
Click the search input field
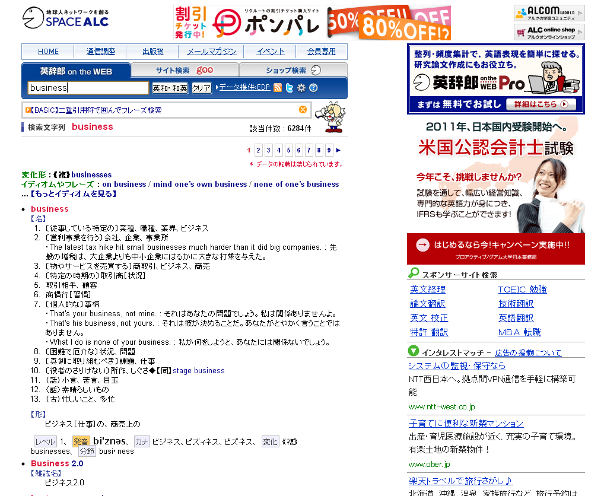(x=88, y=88)
